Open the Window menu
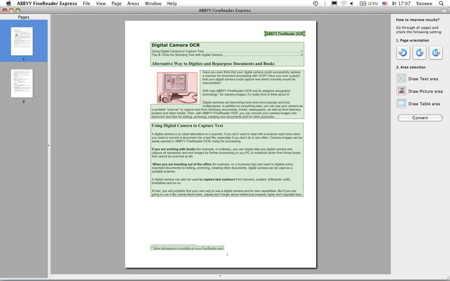The image size is (450, 281). [x=153, y=3]
